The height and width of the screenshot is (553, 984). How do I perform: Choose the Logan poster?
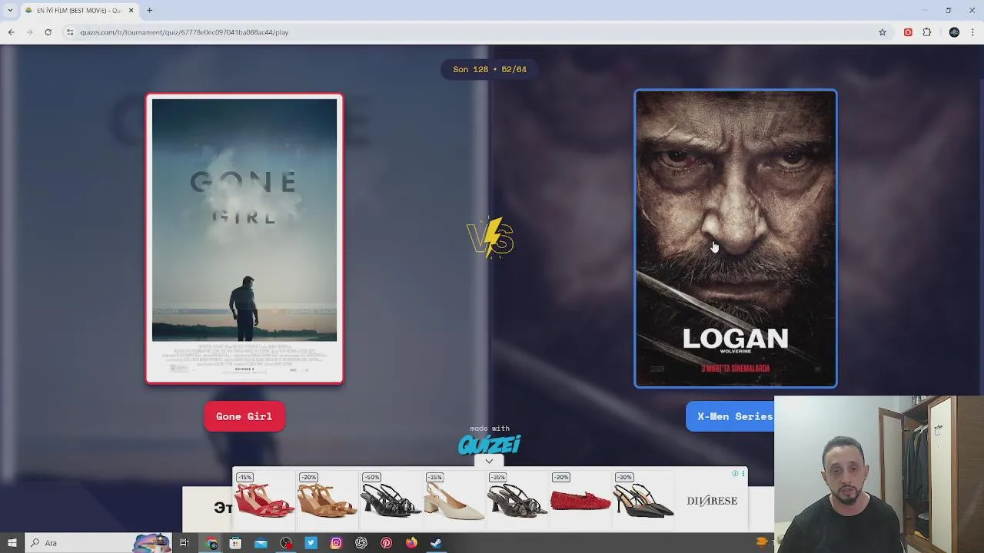736,238
